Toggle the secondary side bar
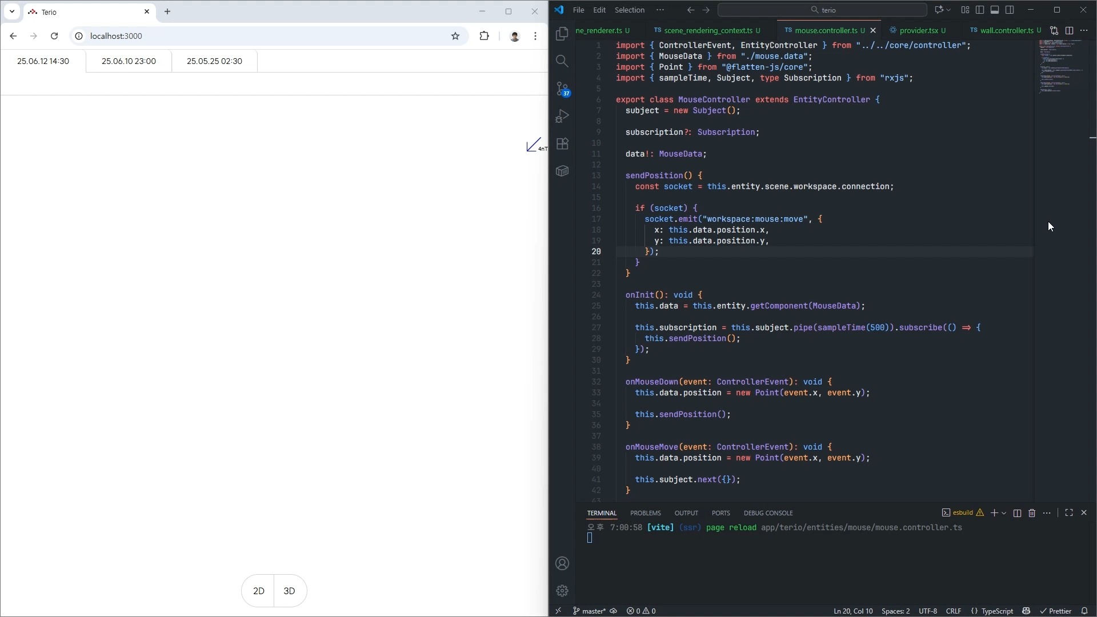 coord(1010,10)
